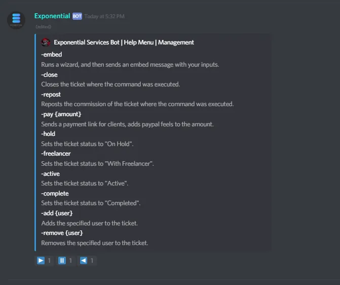Click the Exponential Services Bot Help Menu title

pos(124,42)
